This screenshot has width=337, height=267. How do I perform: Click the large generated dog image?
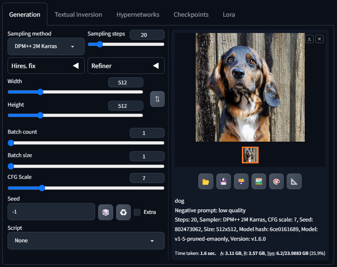click(x=250, y=87)
